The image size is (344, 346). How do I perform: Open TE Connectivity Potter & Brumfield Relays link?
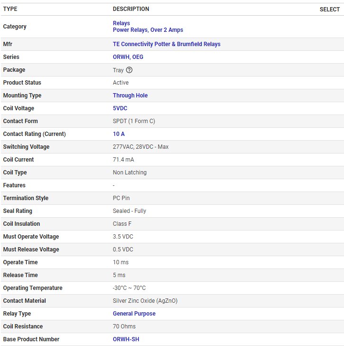tap(166, 44)
